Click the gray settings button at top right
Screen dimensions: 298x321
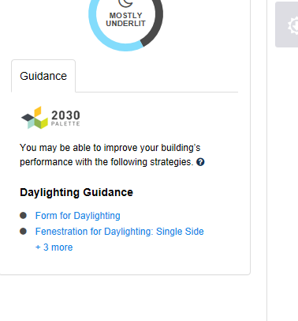tap(286, 25)
